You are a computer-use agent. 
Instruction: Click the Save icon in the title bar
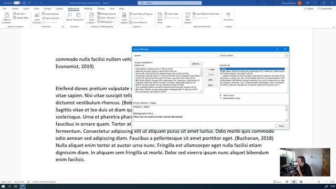click(x=24, y=3)
